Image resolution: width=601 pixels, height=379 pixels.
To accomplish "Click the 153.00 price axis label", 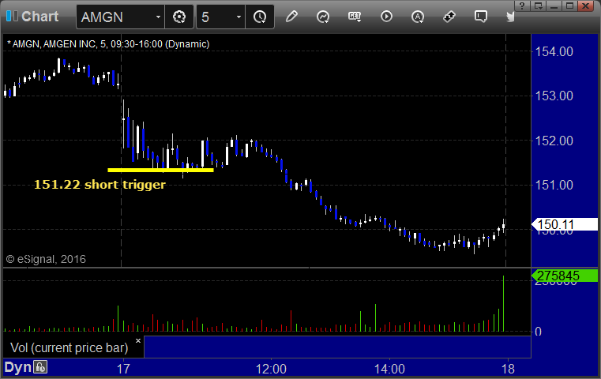I will pos(554,96).
